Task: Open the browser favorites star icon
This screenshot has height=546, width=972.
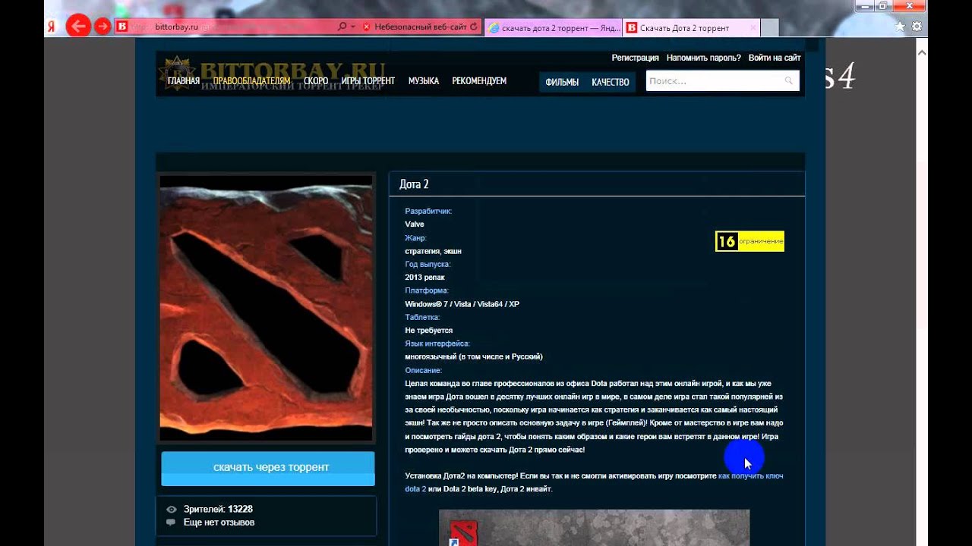Action: [900, 26]
